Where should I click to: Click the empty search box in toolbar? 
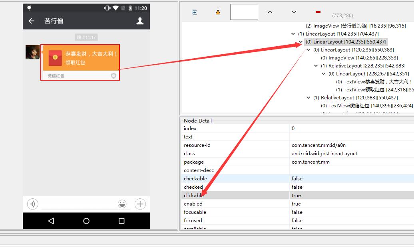(x=244, y=12)
